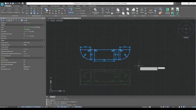Click the Move tool icon in editing group
The image size is (196, 110).
(x=31, y=9)
